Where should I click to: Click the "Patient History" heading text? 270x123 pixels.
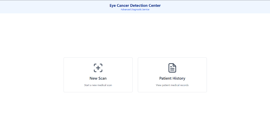[172, 78]
